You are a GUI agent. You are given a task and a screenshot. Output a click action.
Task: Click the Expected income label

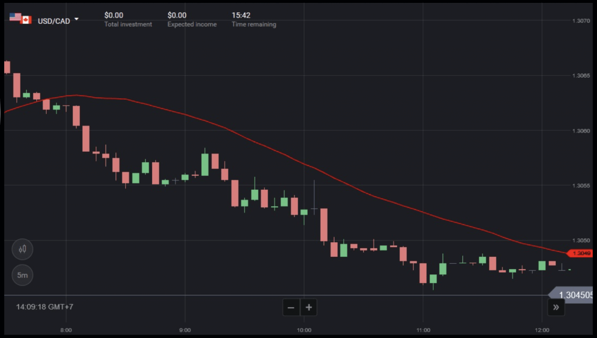(192, 25)
